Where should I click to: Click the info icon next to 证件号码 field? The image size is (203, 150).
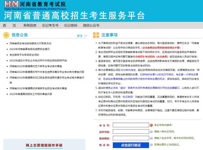click(x=151, y=132)
